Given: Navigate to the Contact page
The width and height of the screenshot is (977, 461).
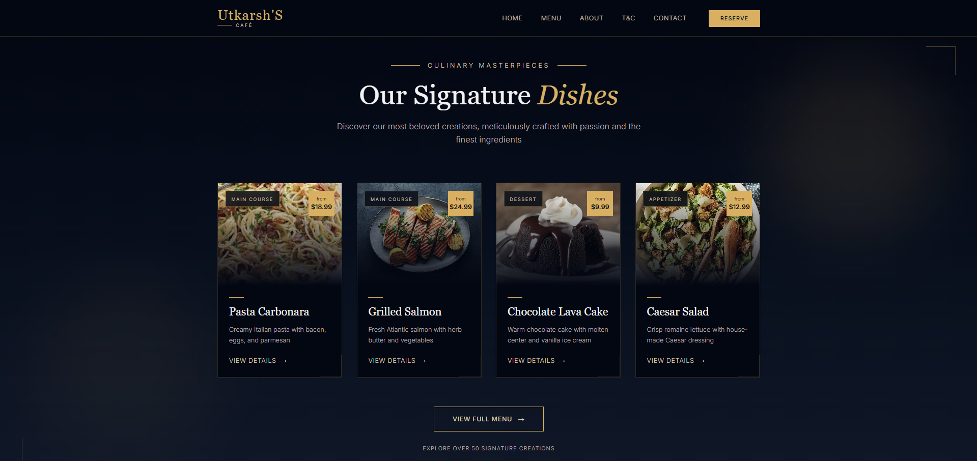Looking at the screenshot, I should (670, 18).
